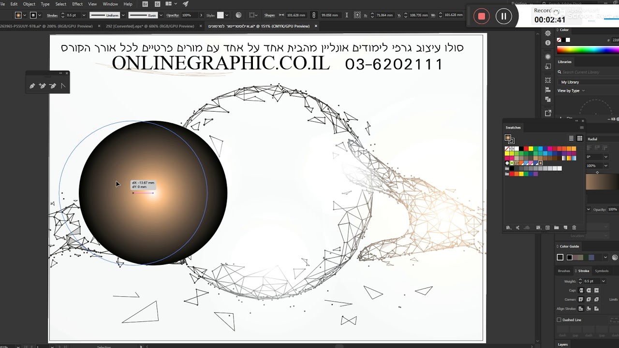Select the Miter Join corner option
Viewport: 619px width, 348px height.
(581, 300)
